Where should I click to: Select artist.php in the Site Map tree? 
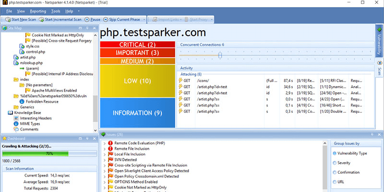click(25, 57)
